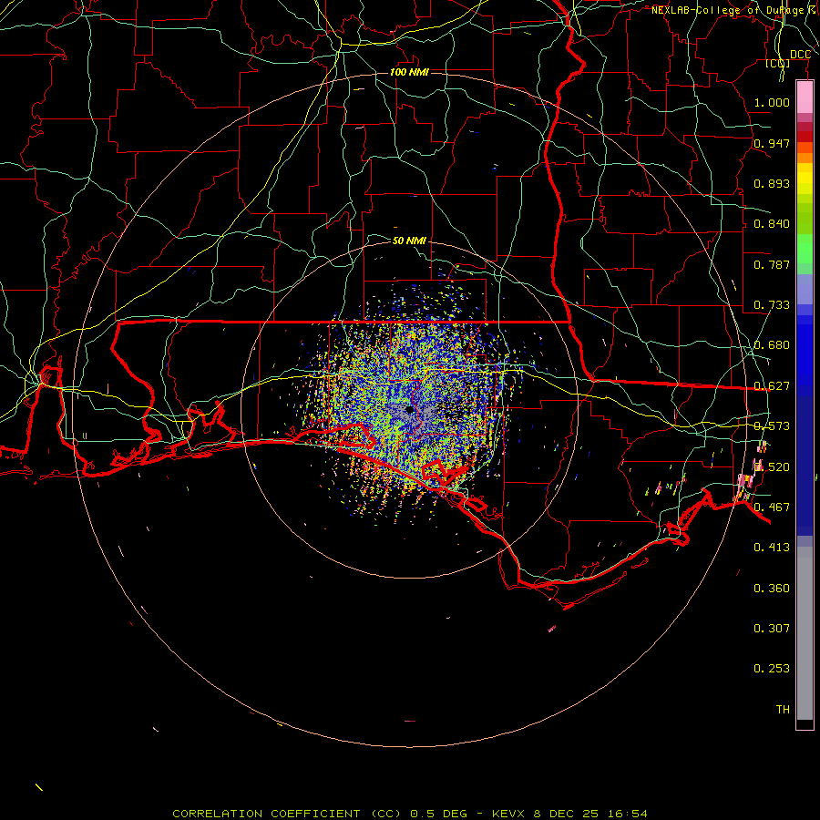This screenshot has width=820, height=820.
Task: Click the 16:54 time stamp in the caption
Action: (627, 814)
